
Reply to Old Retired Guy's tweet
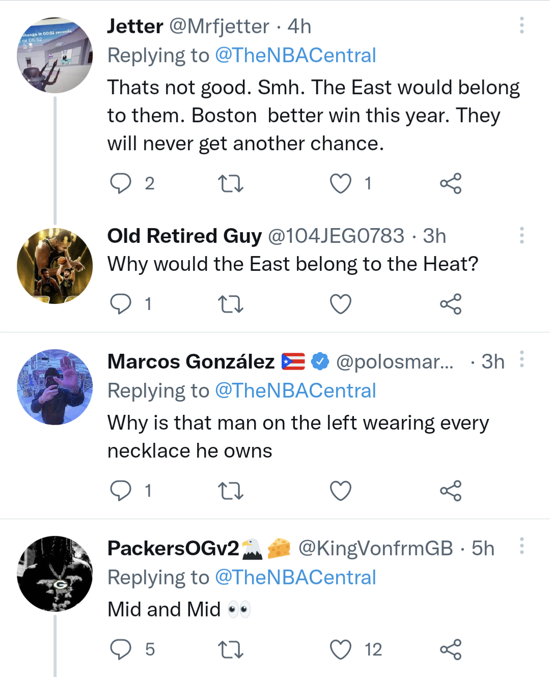point(121,304)
